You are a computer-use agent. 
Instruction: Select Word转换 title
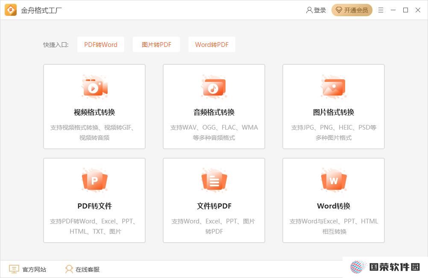coord(334,206)
